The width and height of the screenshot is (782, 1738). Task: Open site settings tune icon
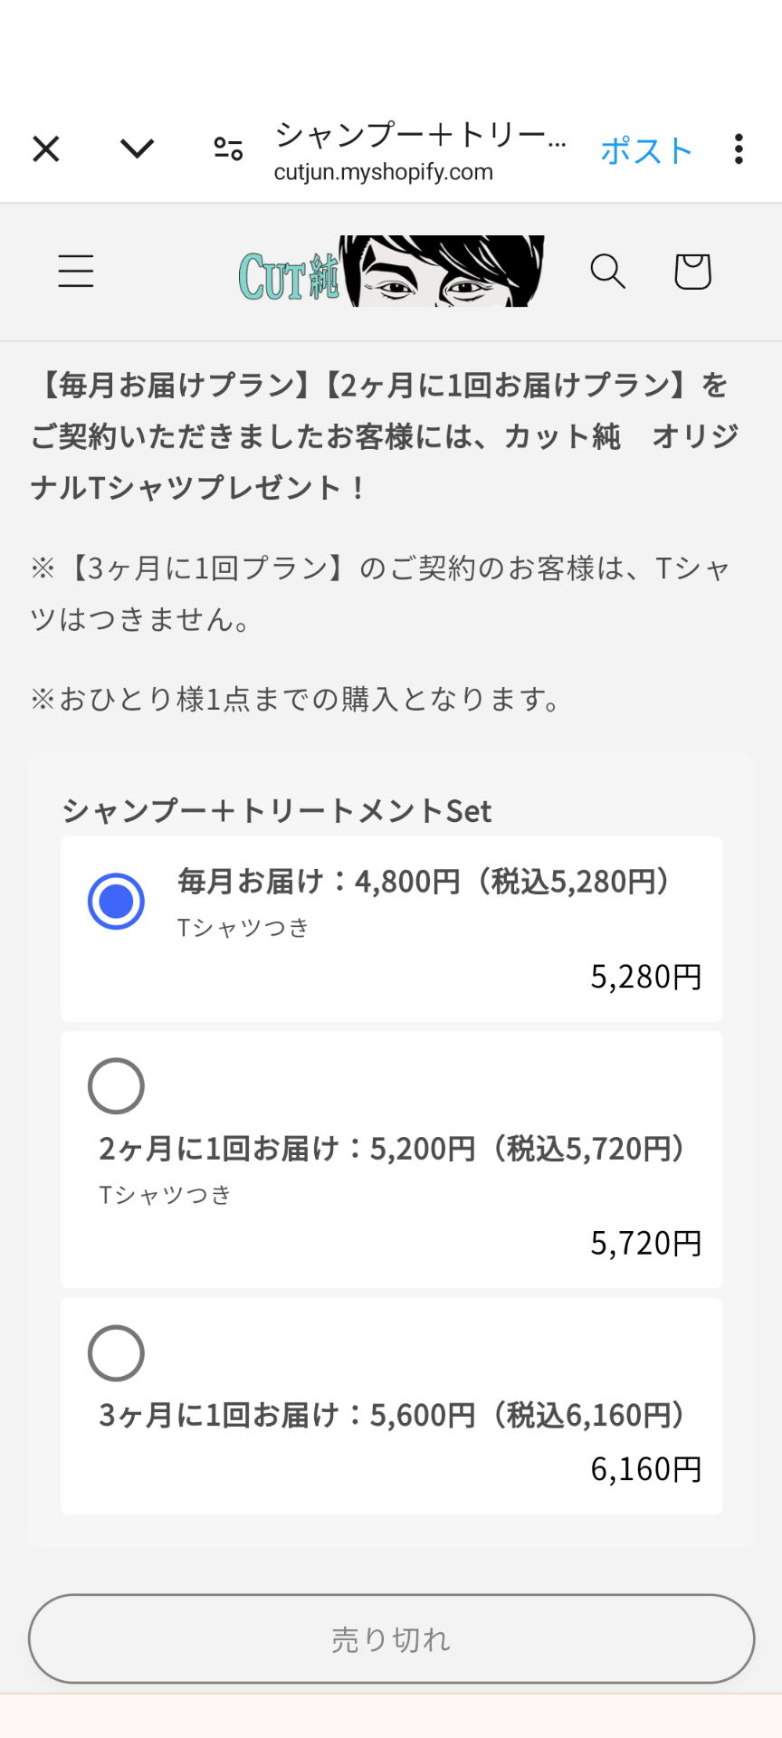(228, 148)
